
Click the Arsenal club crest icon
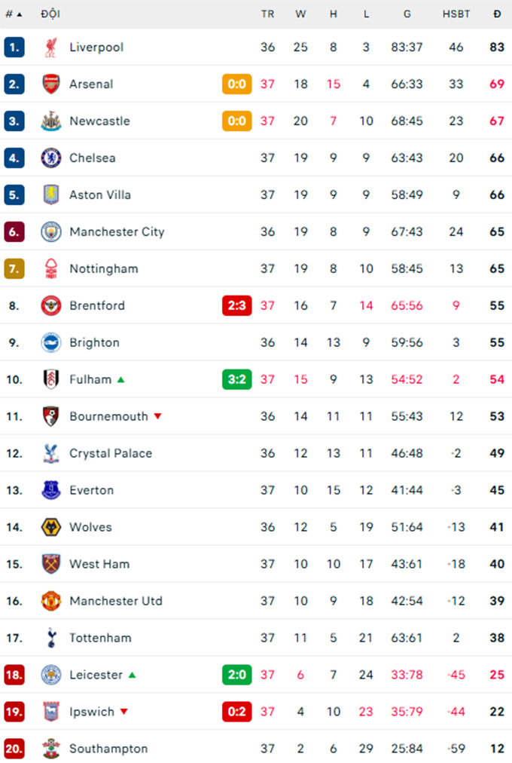tap(51, 84)
